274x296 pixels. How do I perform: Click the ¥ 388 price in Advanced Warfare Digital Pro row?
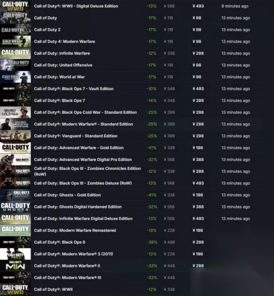(198, 160)
